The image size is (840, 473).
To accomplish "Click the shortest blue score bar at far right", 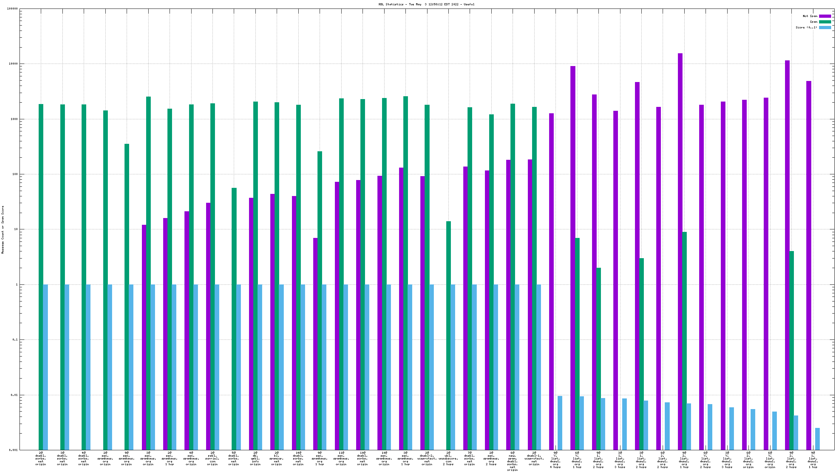I will [817, 439].
